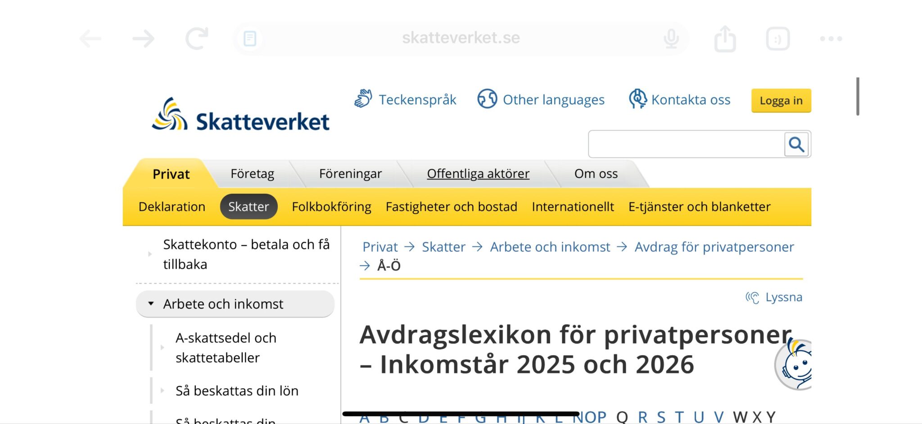922x424 pixels.
Task: Click inside the site search field
Action: [685, 145]
